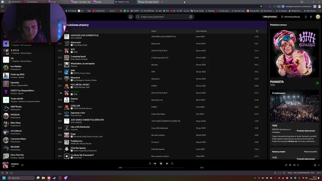Viewport: 322px width, 181px height.
Task: Skip to the previous track
Action: pyautogui.click(x=155, y=163)
